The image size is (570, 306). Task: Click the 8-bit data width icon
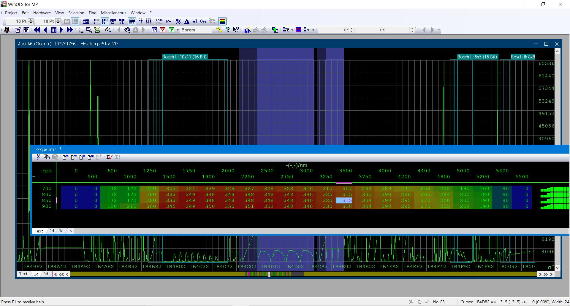96,21
